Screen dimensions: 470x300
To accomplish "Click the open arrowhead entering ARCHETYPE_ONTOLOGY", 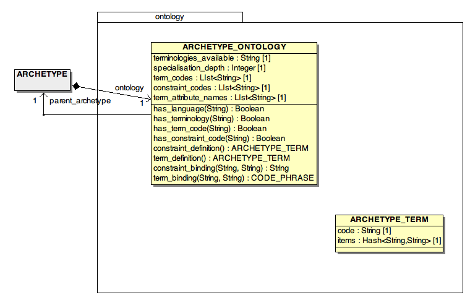I will click(x=148, y=98).
